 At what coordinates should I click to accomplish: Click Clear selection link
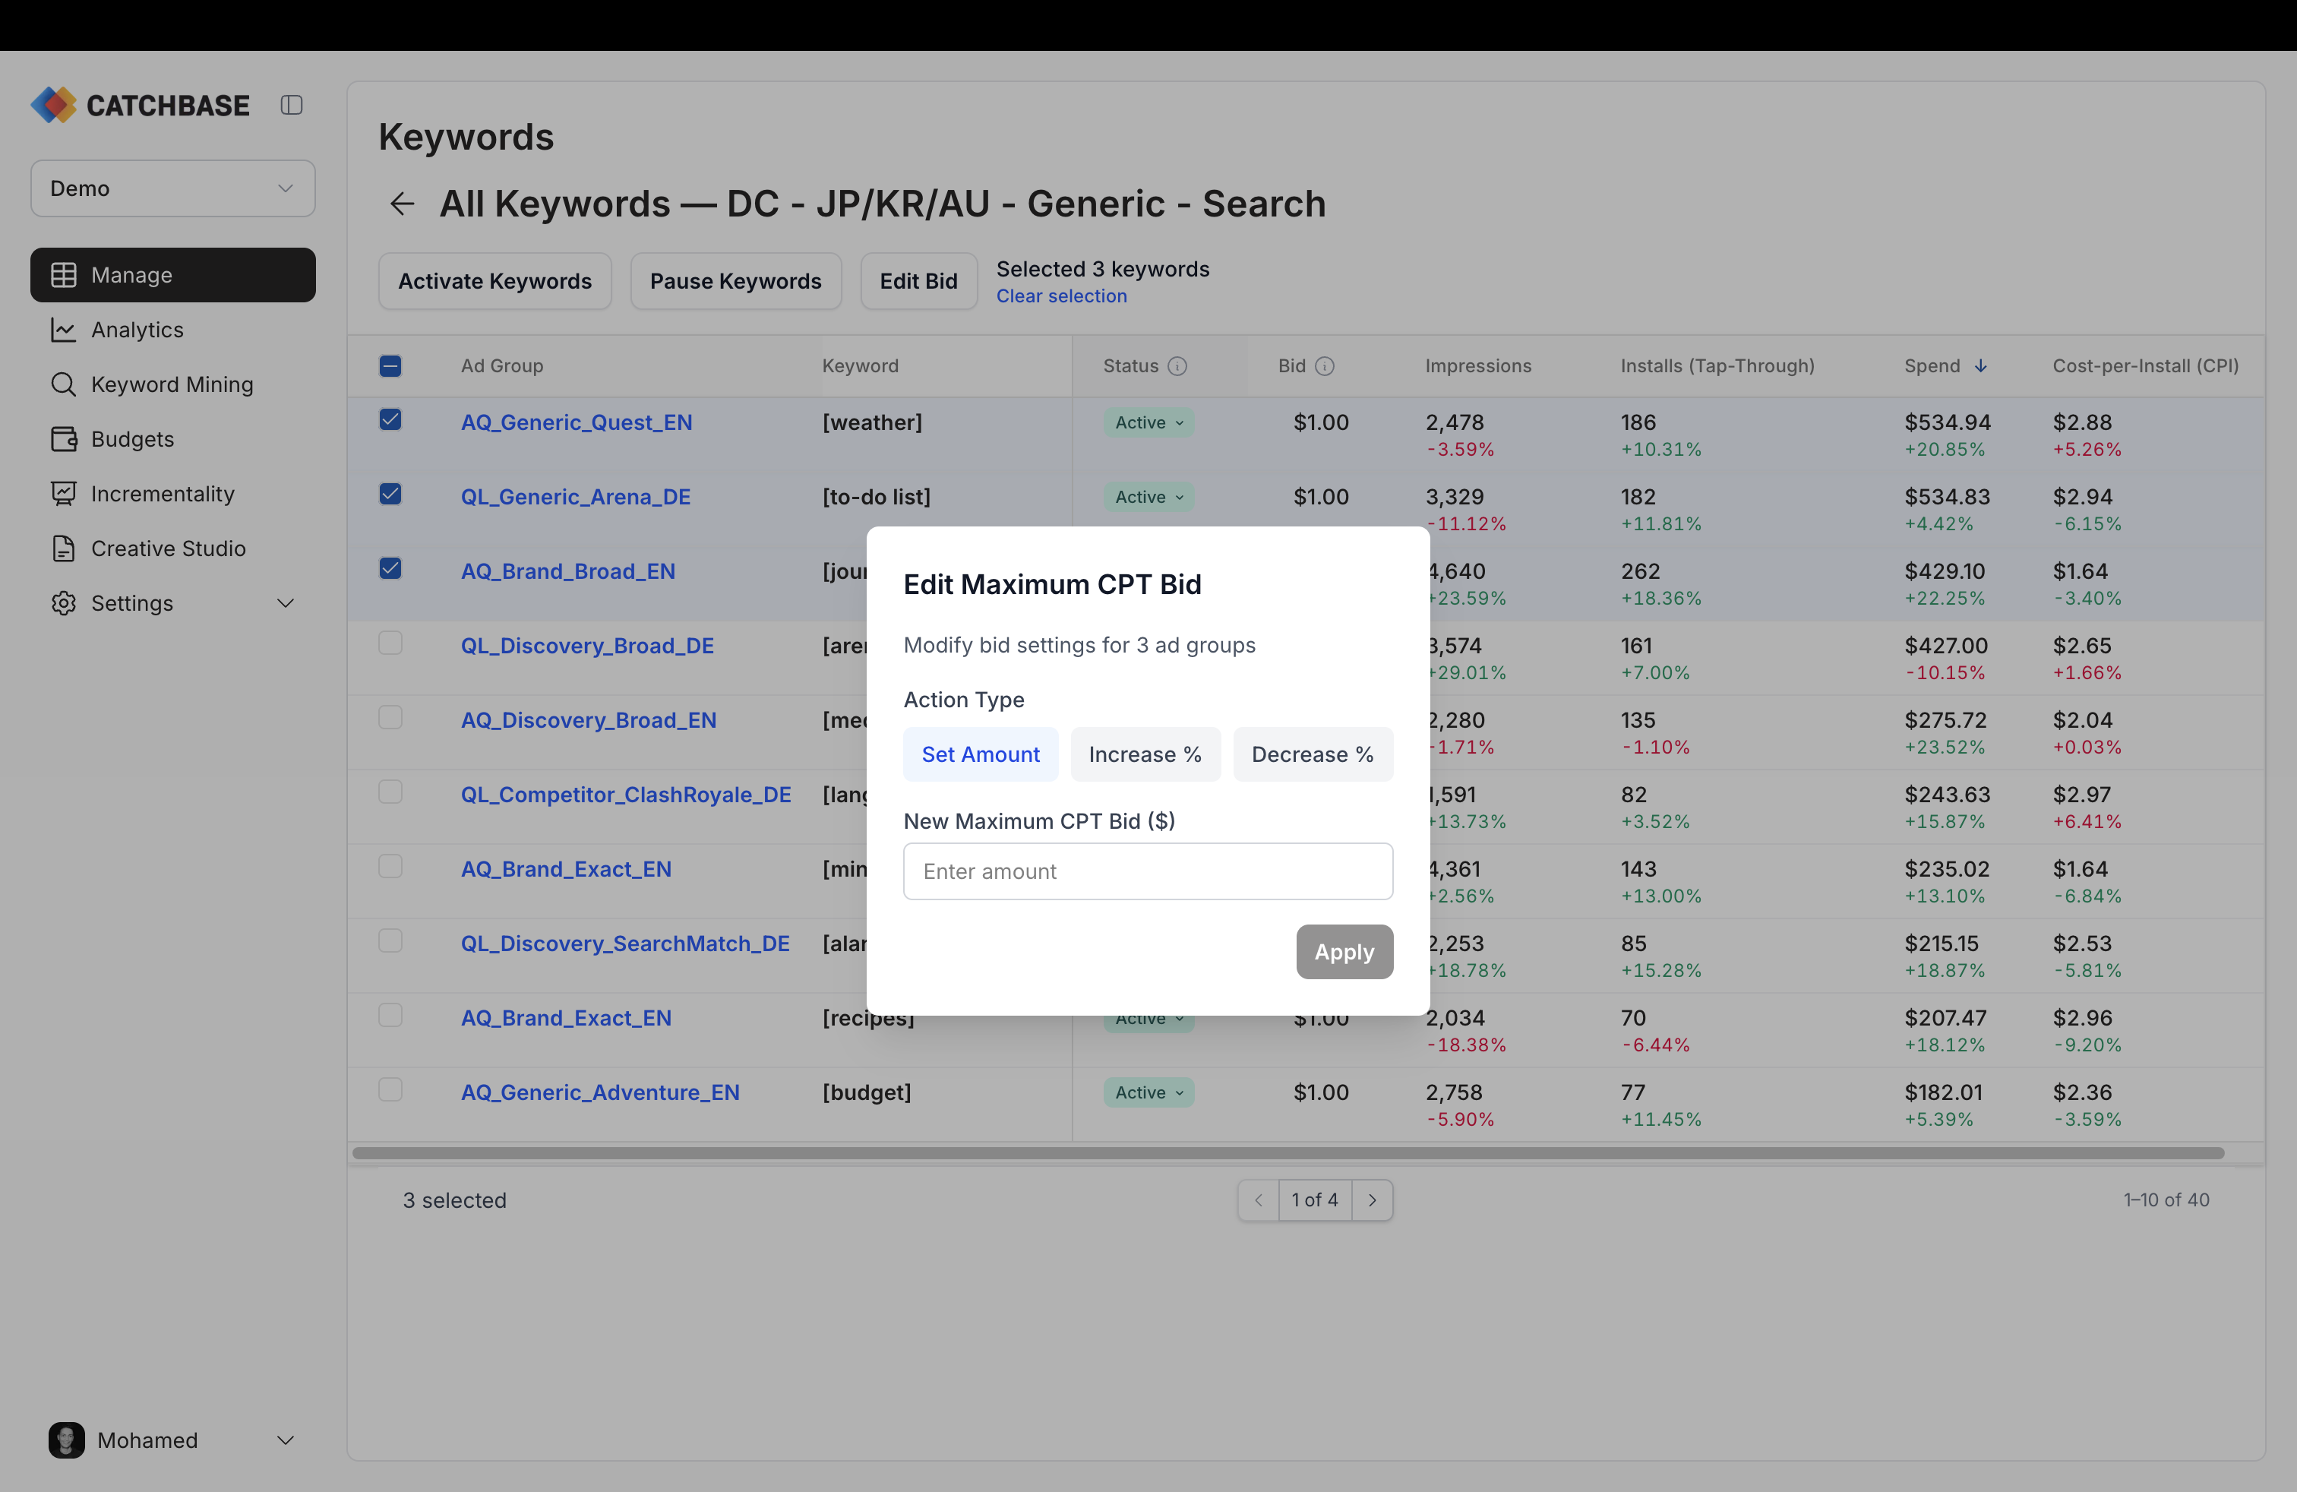click(x=1062, y=296)
